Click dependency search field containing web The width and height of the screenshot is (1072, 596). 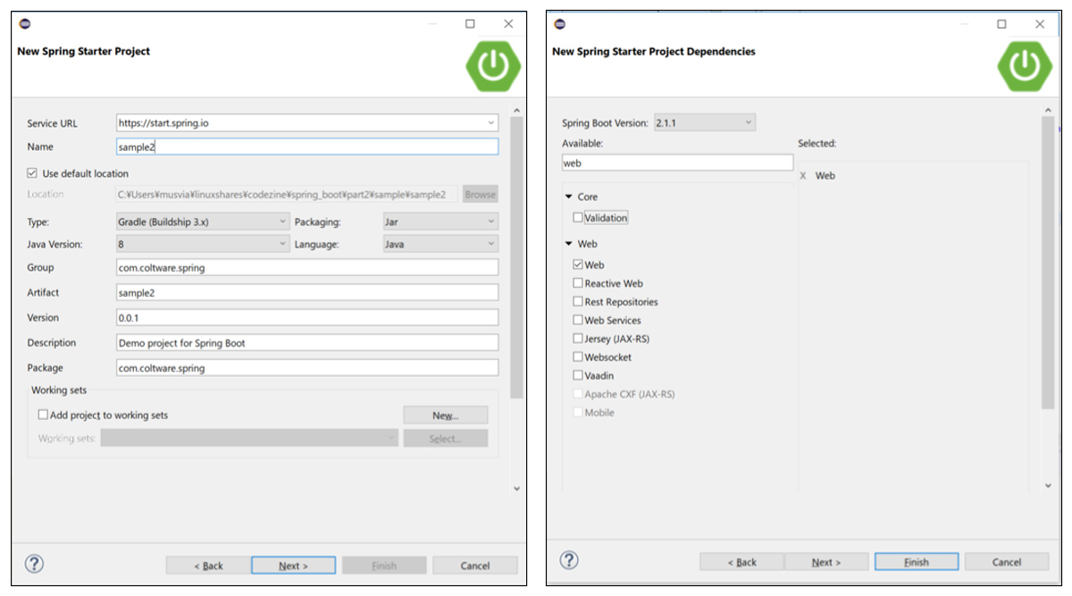click(x=677, y=163)
